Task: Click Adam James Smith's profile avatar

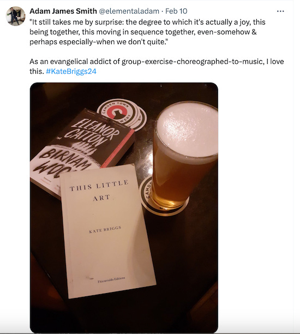Action: (x=15, y=16)
